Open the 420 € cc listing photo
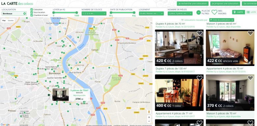Screen dimensions: 257x126 coord(179,48)
